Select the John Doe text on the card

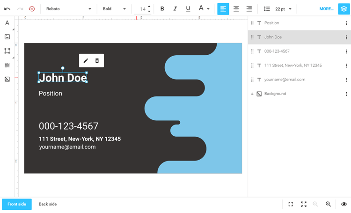coord(63,78)
